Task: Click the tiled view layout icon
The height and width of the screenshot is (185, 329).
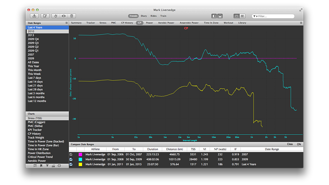Action: pyautogui.click(x=242, y=16)
